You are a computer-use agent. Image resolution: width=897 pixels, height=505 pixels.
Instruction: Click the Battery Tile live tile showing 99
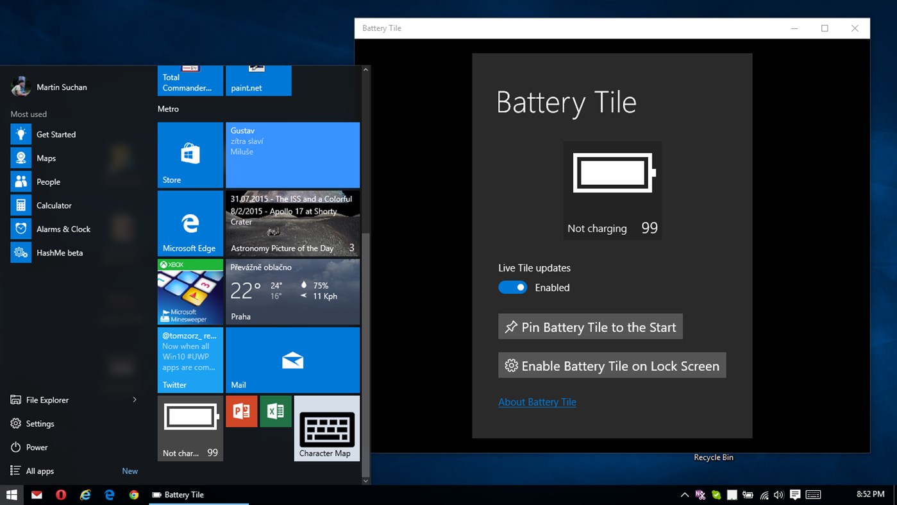point(190,428)
